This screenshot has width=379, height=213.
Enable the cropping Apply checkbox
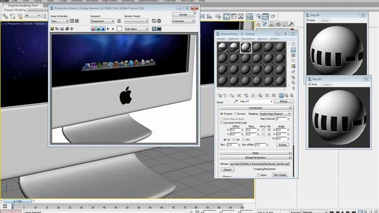tap(259, 175)
